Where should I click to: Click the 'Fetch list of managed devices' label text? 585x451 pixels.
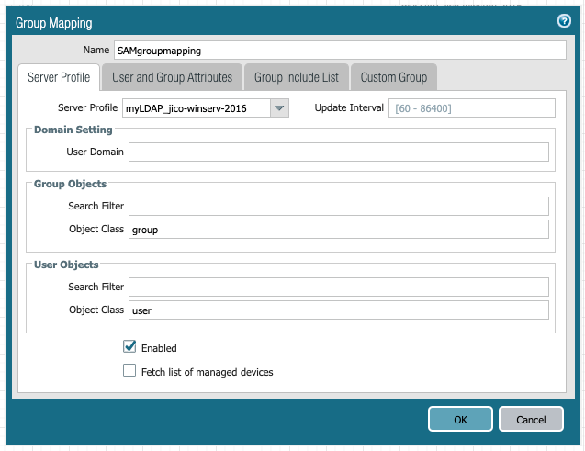tap(207, 372)
